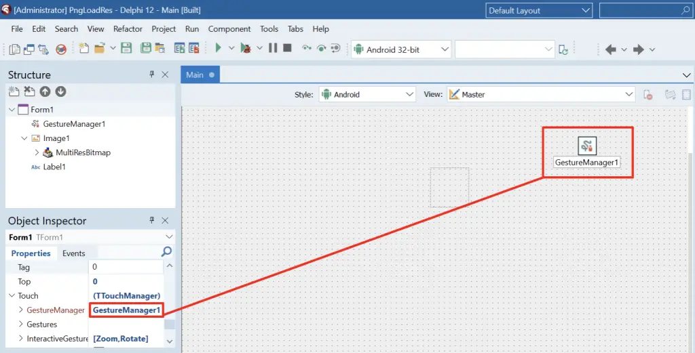Image resolution: width=695 pixels, height=353 pixels.
Task: Click the green Run without debugging button
Action: coord(218,48)
